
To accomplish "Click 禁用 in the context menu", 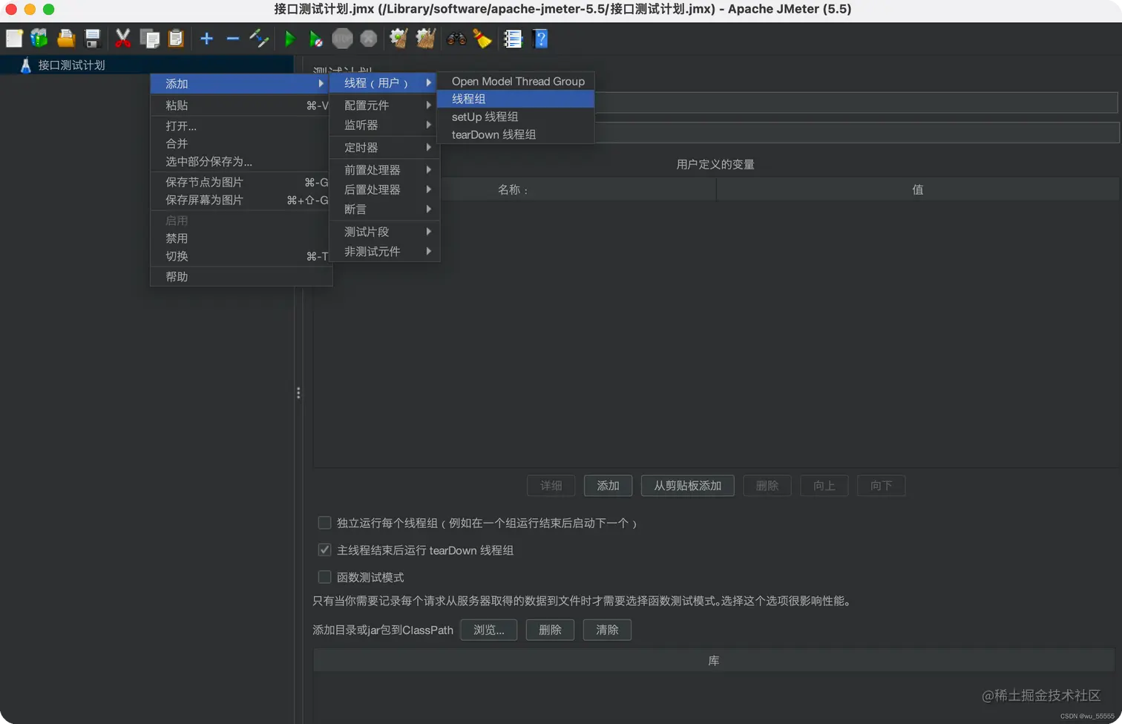I will [177, 238].
